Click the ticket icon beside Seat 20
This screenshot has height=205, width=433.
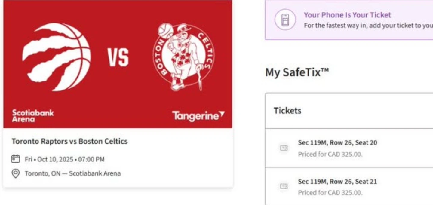(x=284, y=148)
